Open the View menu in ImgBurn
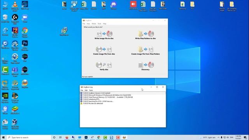This screenshot has width=249, height=140. [x=88, y=24]
